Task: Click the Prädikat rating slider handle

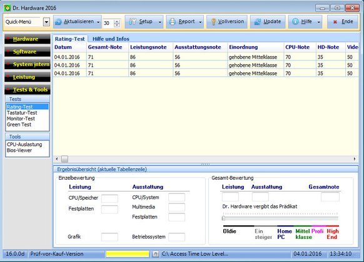Action: click(x=223, y=218)
